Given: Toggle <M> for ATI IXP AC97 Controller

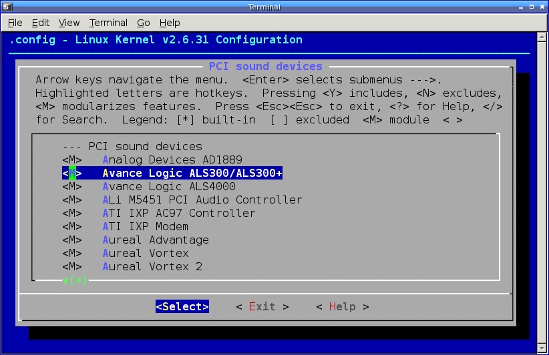Looking at the screenshot, I should [72, 213].
